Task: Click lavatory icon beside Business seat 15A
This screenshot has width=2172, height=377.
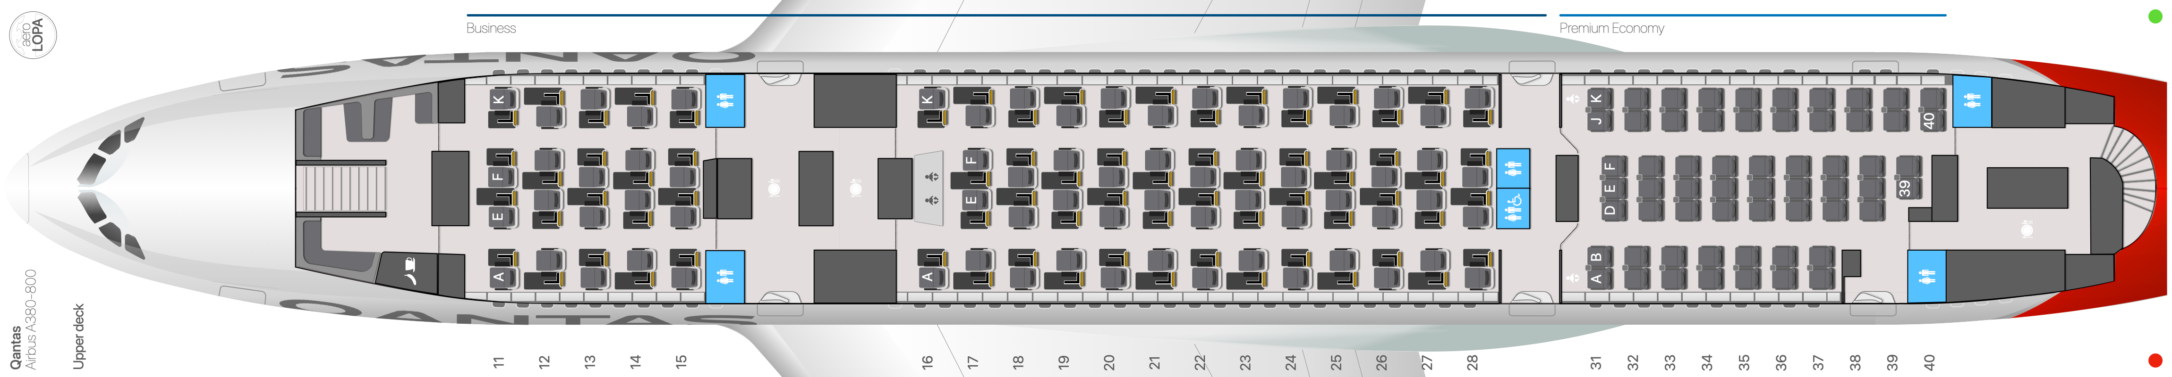Action: click(724, 275)
